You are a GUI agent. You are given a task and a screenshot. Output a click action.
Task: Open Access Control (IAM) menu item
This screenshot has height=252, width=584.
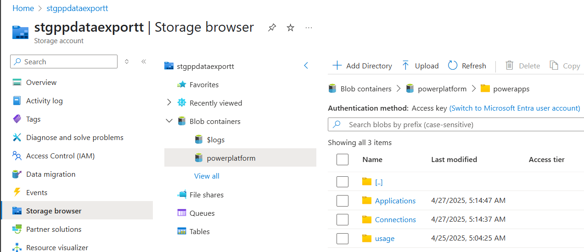click(60, 156)
